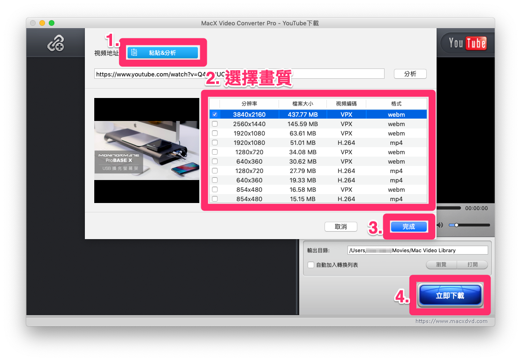Select the 2560x1440 resolution cell
The width and height of the screenshot is (521, 361).
pyautogui.click(x=249, y=124)
